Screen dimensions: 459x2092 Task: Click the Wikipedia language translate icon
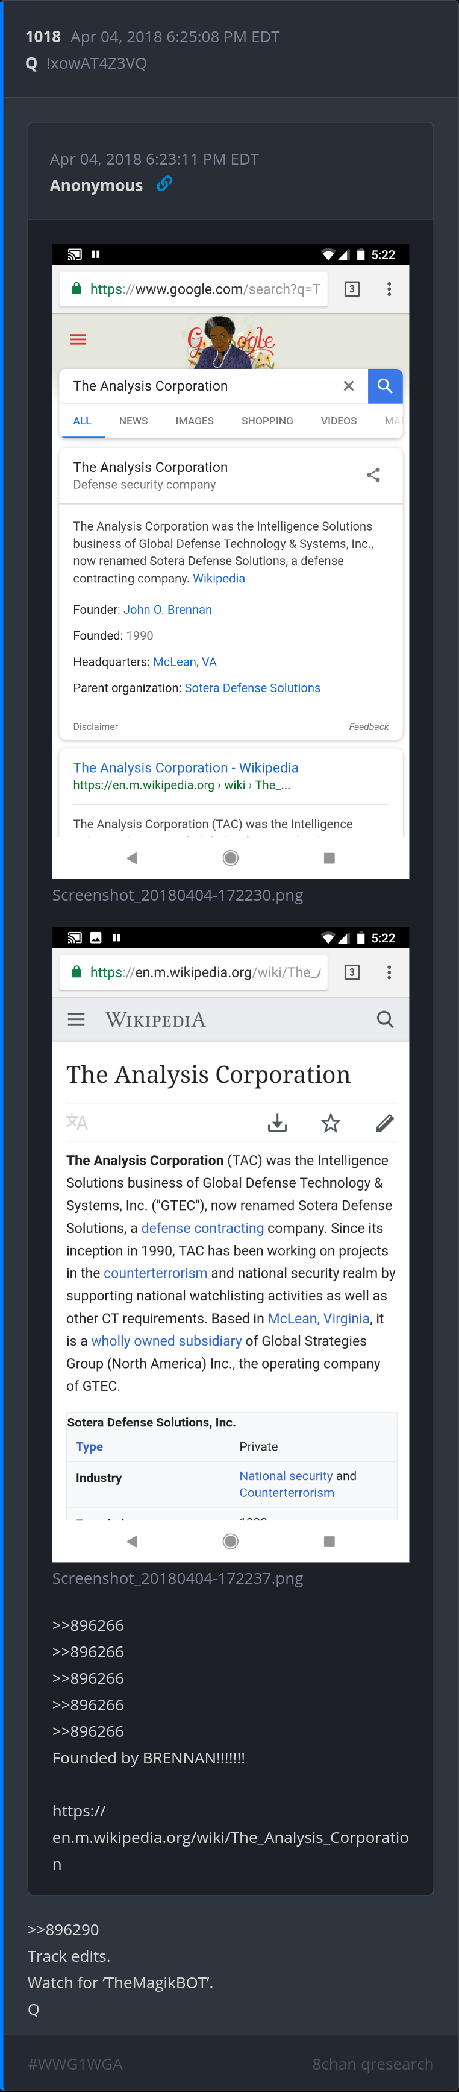click(77, 1123)
